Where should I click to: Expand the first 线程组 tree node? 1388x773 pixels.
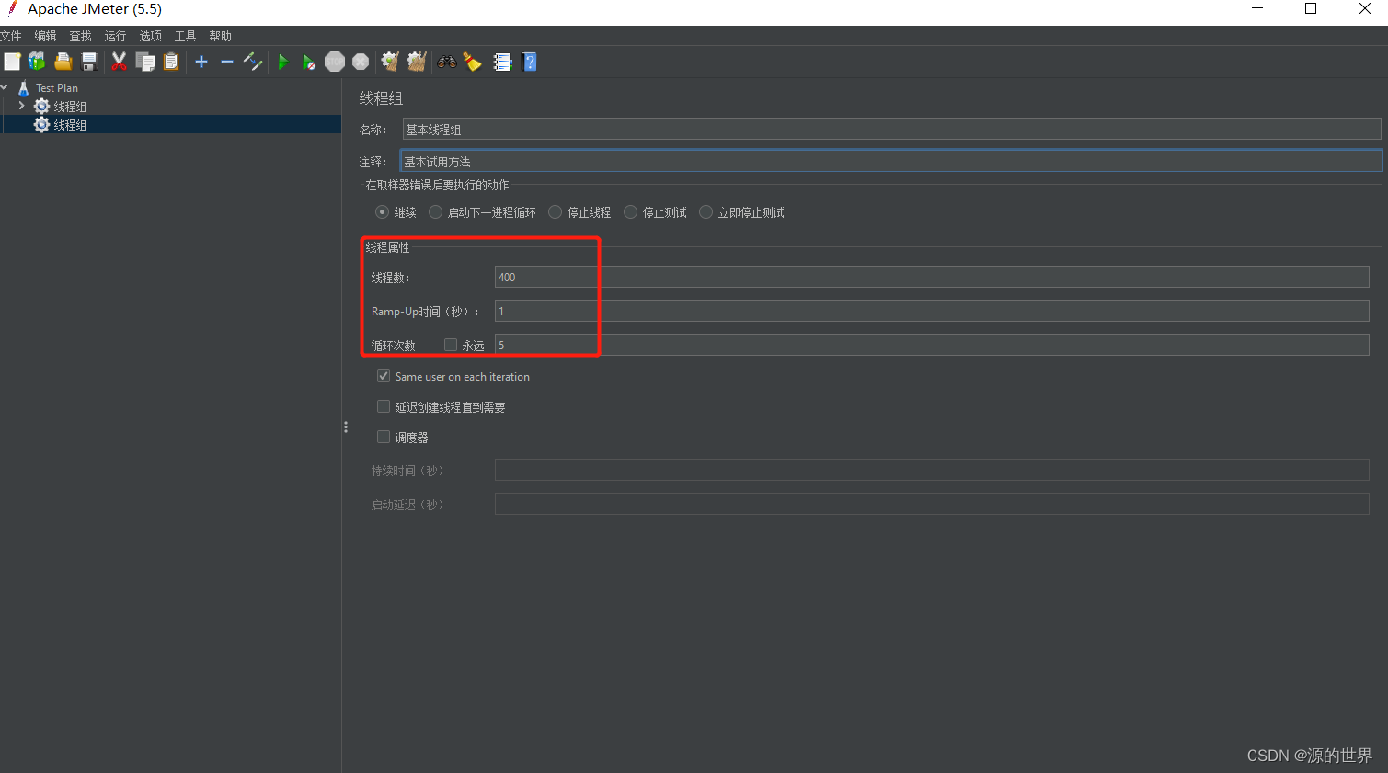pyautogui.click(x=21, y=106)
